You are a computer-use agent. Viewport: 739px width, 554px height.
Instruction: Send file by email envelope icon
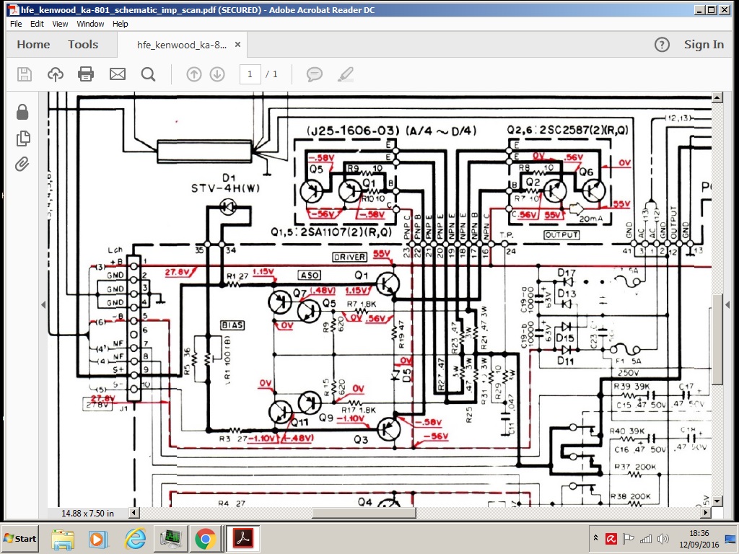118,74
